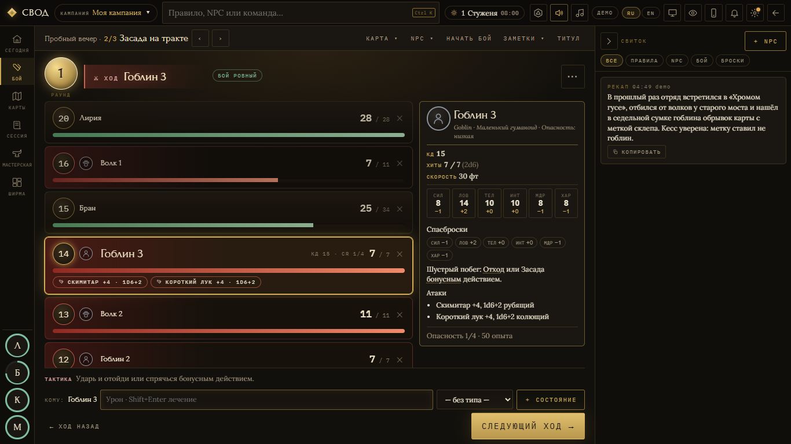Screen dimensions: 791x444
Task: Click the damage input field
Action: point(266,399)
